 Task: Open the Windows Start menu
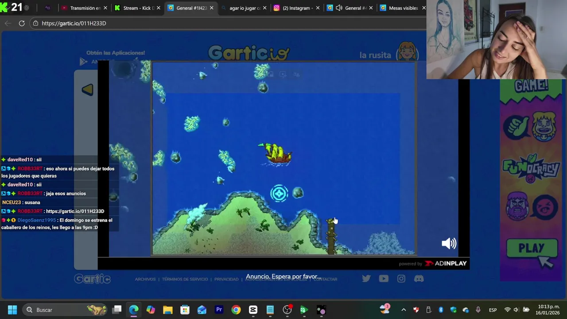click(x=12, y=310)
